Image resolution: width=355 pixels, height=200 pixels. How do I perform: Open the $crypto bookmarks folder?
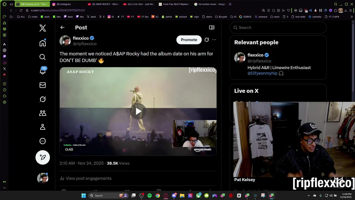[x=221, y=17]
